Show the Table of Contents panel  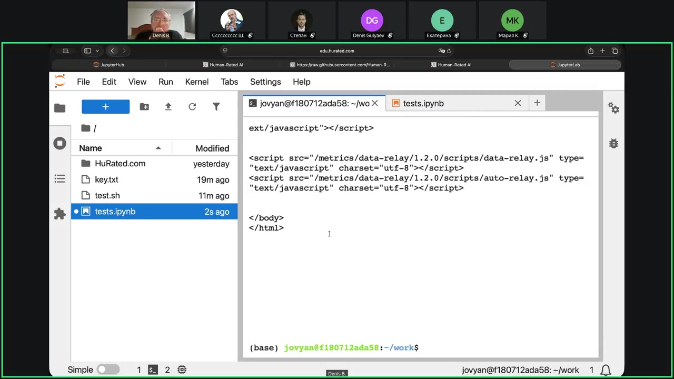[x=60, y=179]
